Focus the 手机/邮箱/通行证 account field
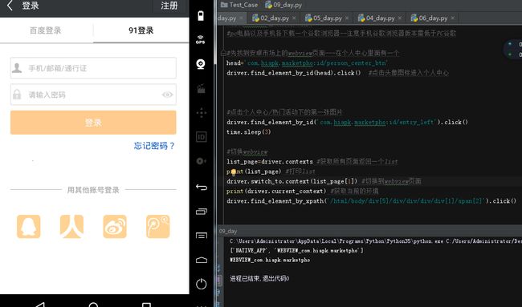 (93, 68)
